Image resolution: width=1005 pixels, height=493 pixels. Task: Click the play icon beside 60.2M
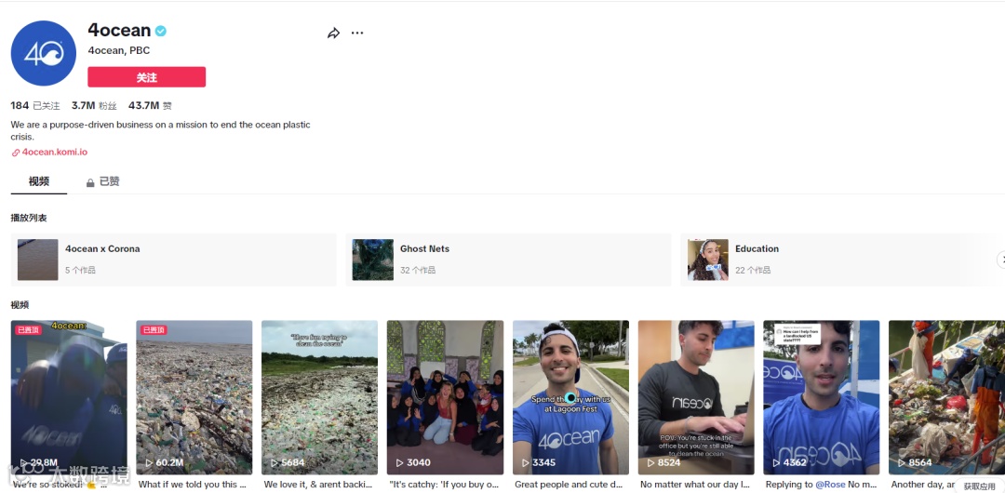click(x=149, y=463)
